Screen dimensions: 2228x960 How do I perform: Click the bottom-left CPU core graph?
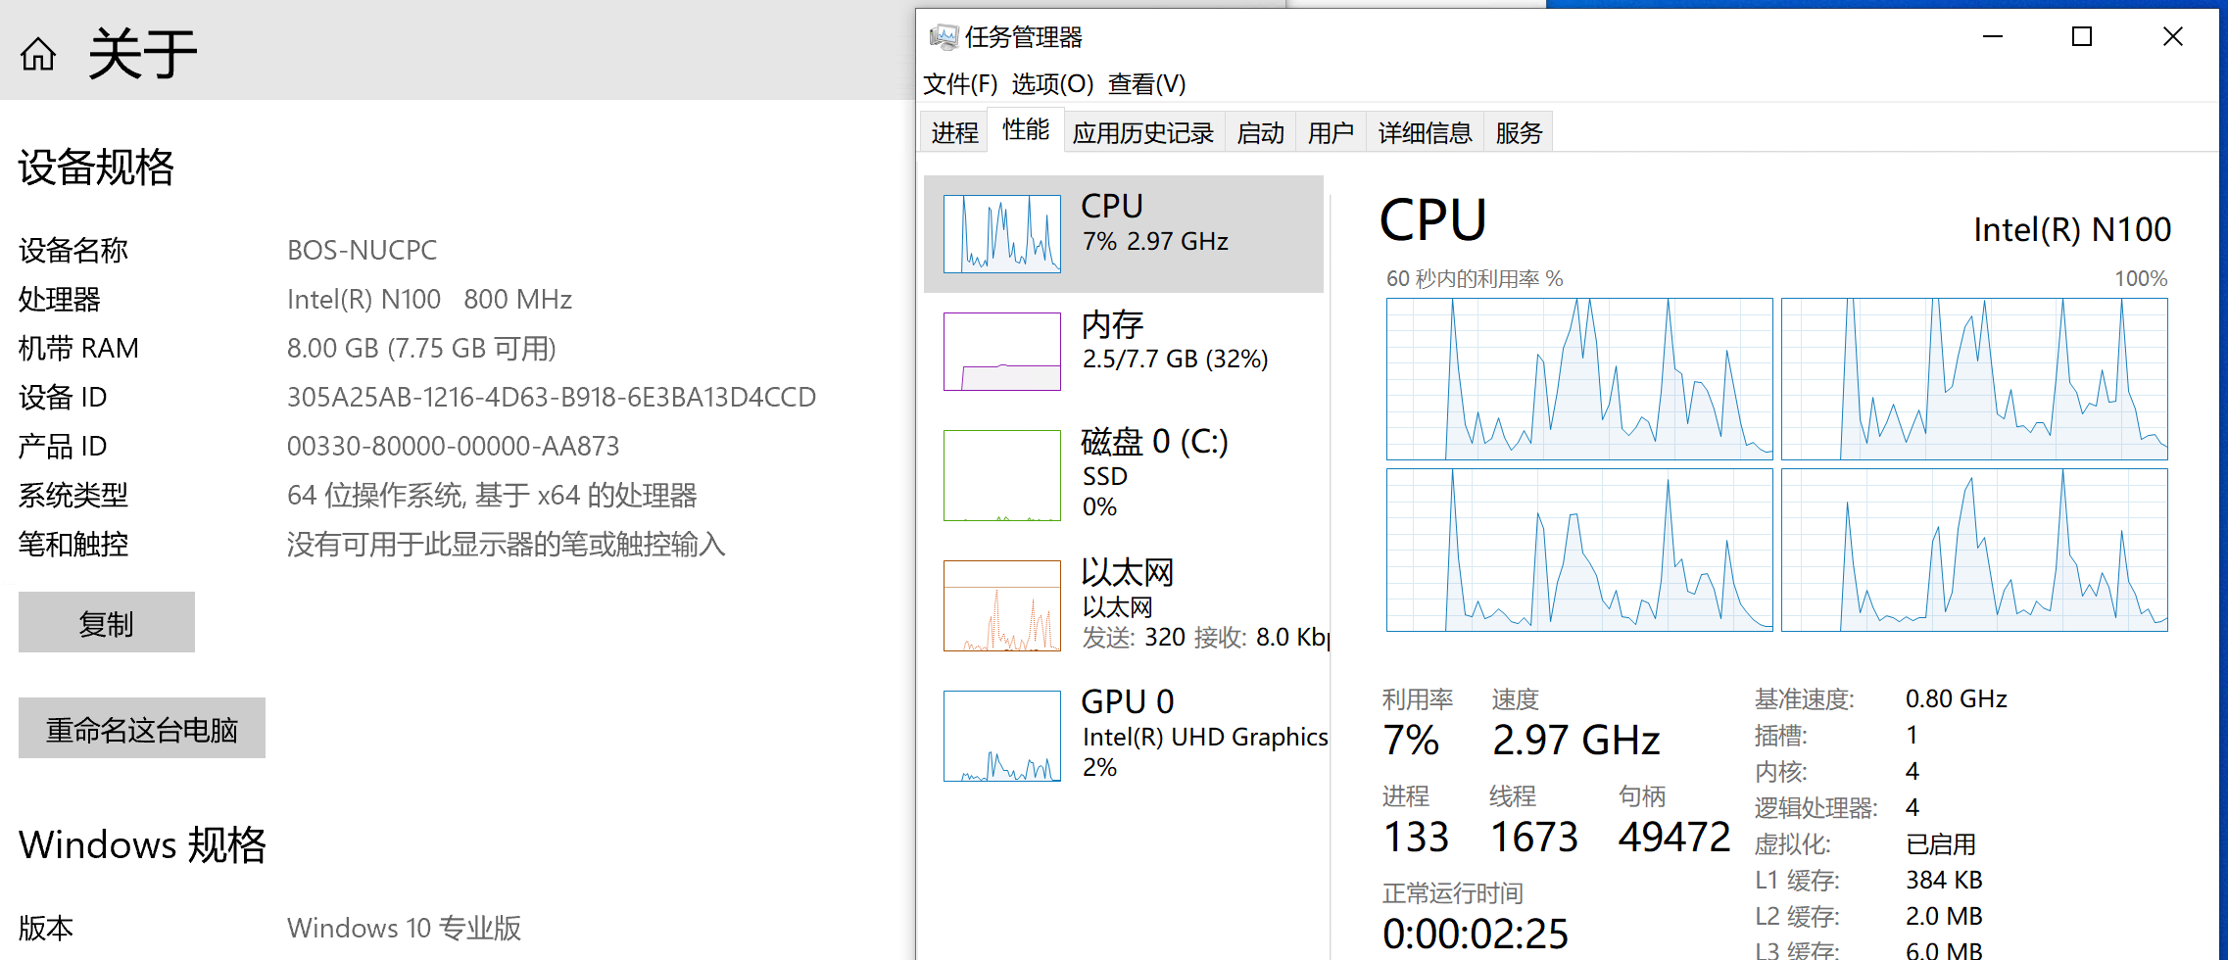(x=1579, y=550)
